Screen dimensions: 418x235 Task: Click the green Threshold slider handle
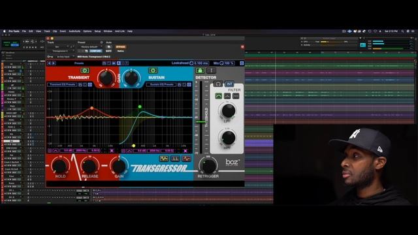pyautogui.click(x=201, y=122)
